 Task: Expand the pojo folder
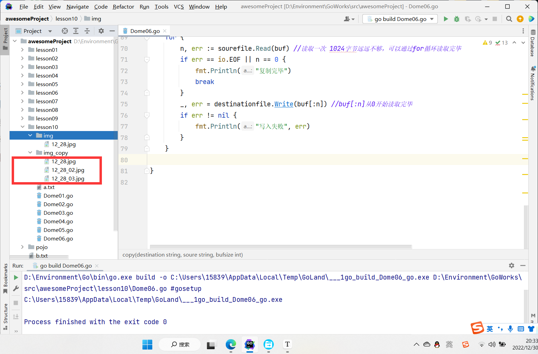click(22, 247)
